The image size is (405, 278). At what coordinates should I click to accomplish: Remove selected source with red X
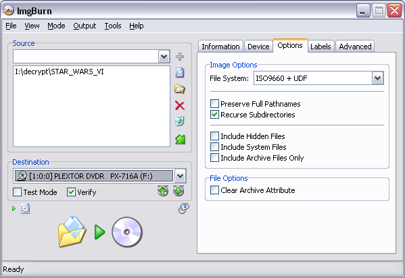(x=180, y=105)
